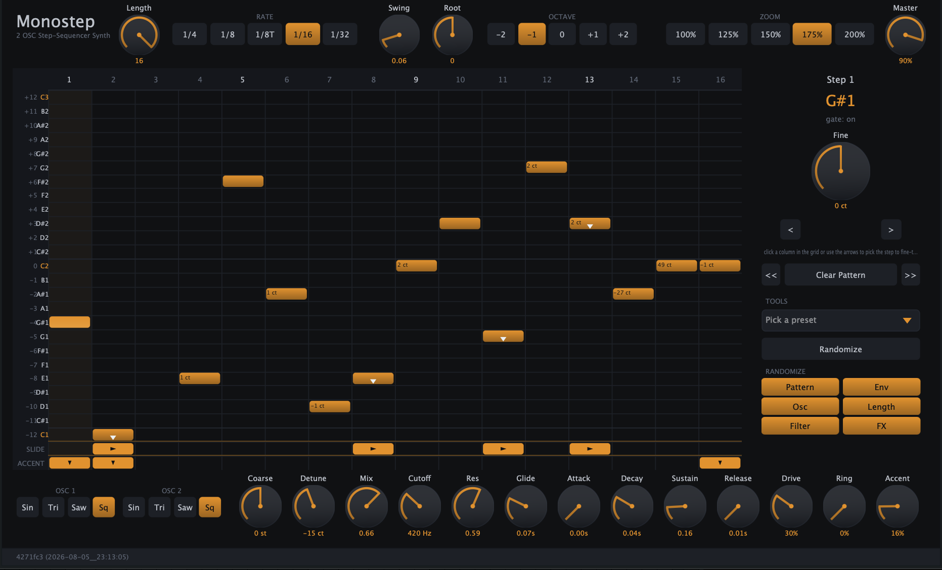Choose the 1/8T triplet rate
942x570 pixels.
pos(265,34)
